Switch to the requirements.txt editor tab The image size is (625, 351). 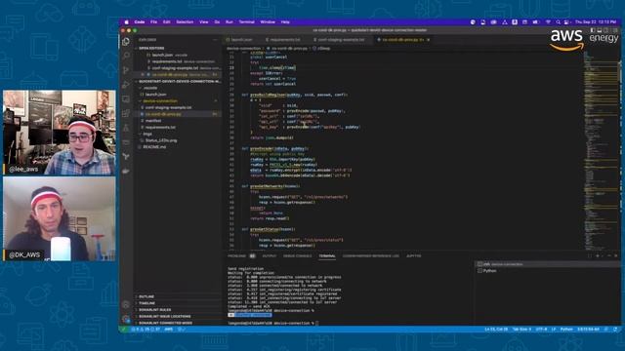284,40
